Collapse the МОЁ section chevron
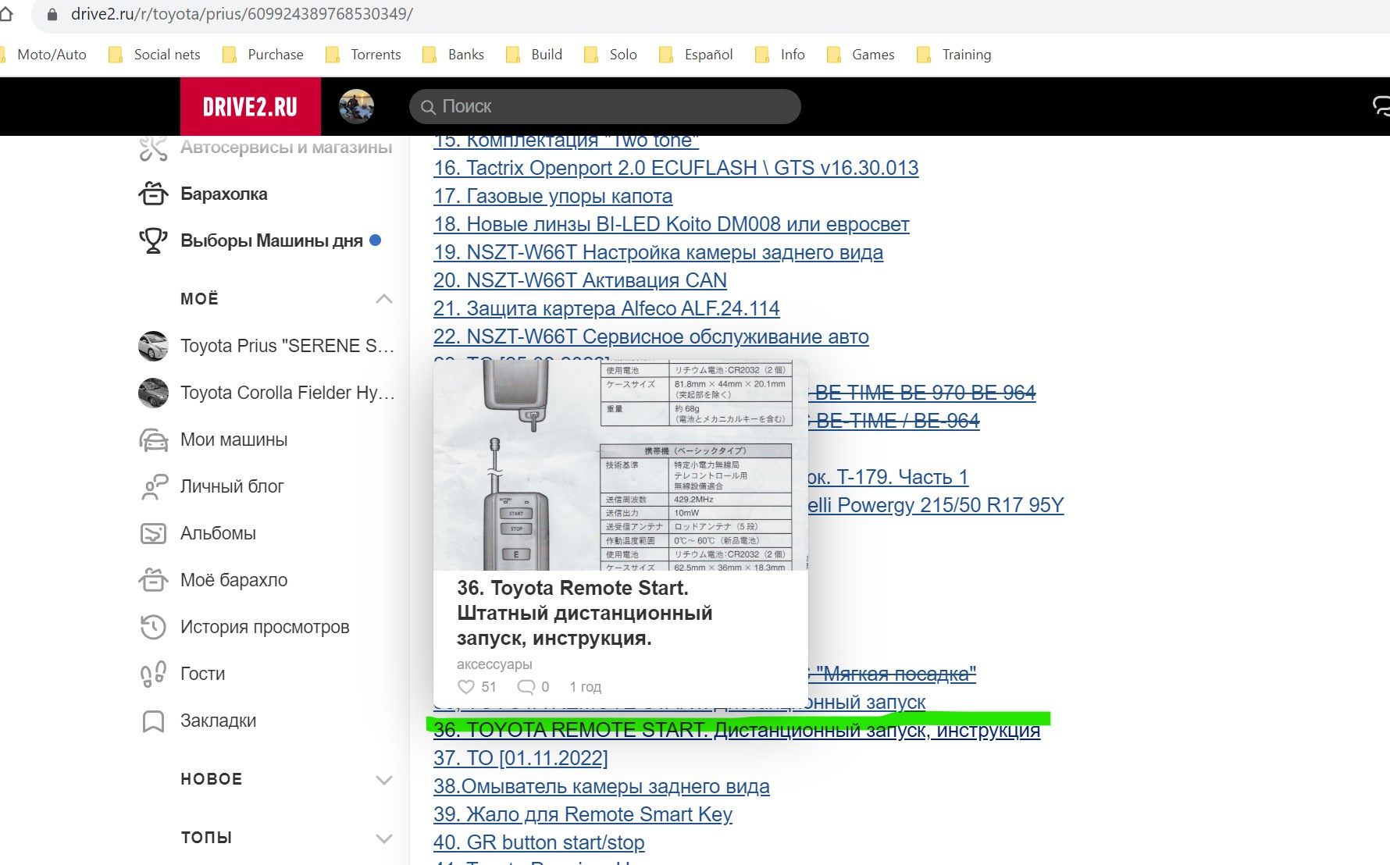 [383, 299]
